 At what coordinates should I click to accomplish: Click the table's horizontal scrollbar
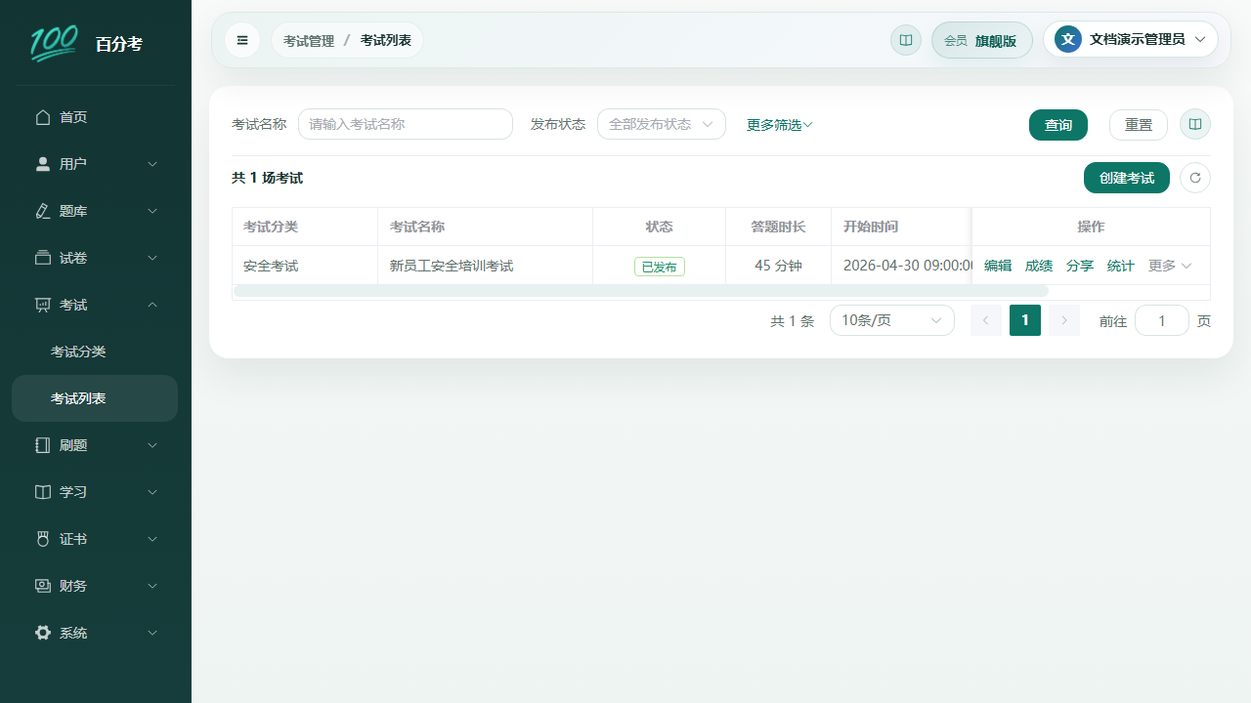pos(641,291)
